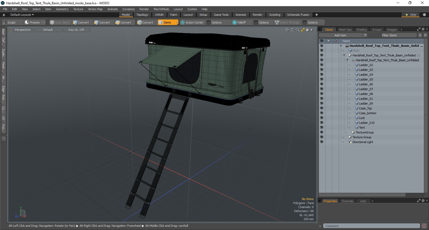
Task: Click the F filter button in Items panel
Action: (425, 35)
